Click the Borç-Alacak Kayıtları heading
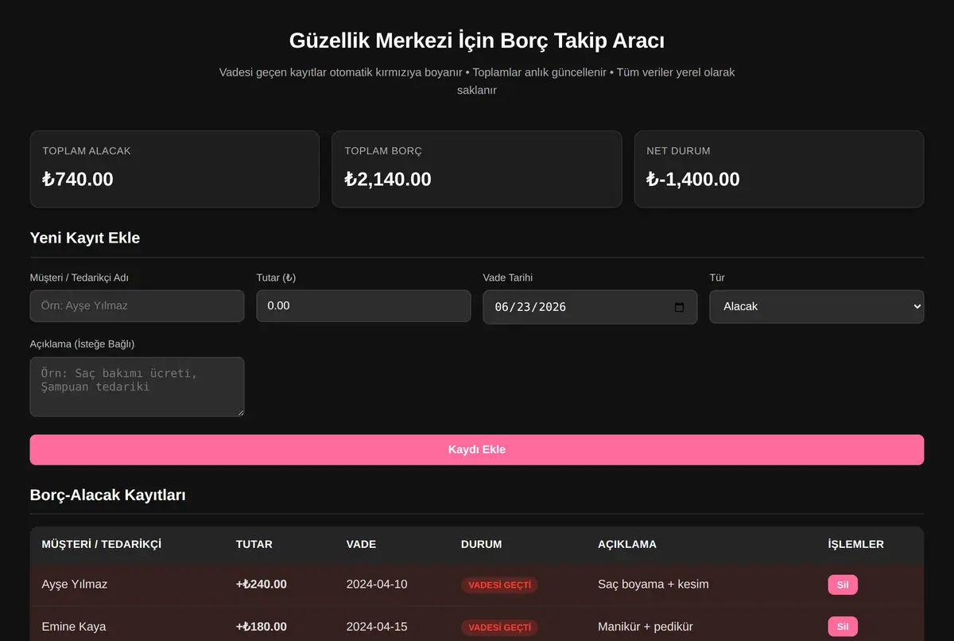The width and height of the screenshot is (954, 641). pyautogui.click(x=108, y=495)
